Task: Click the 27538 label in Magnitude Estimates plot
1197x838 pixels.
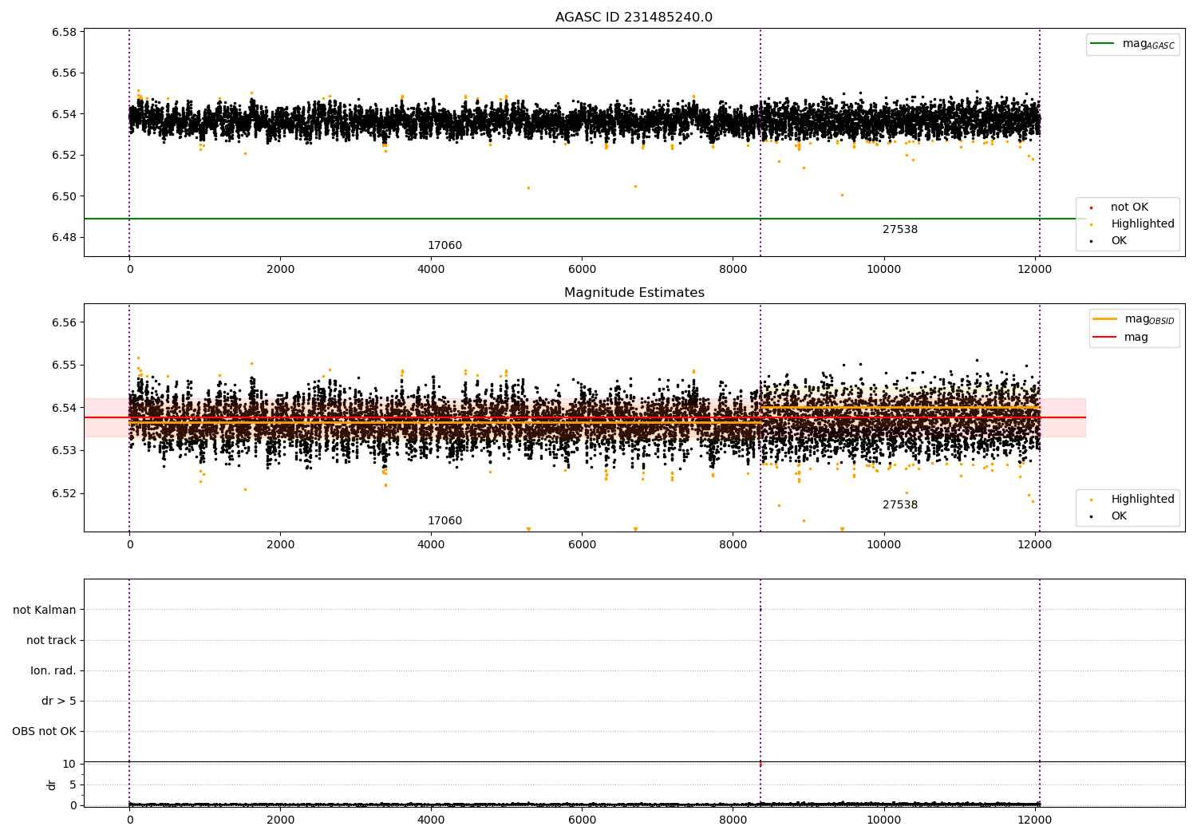Action: 899,505
